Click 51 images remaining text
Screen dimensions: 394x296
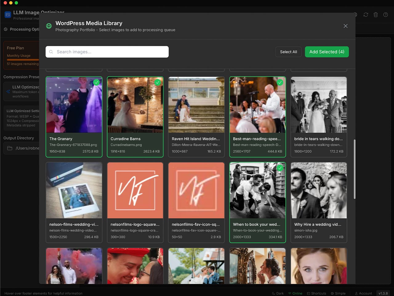(x=23, y=64)
